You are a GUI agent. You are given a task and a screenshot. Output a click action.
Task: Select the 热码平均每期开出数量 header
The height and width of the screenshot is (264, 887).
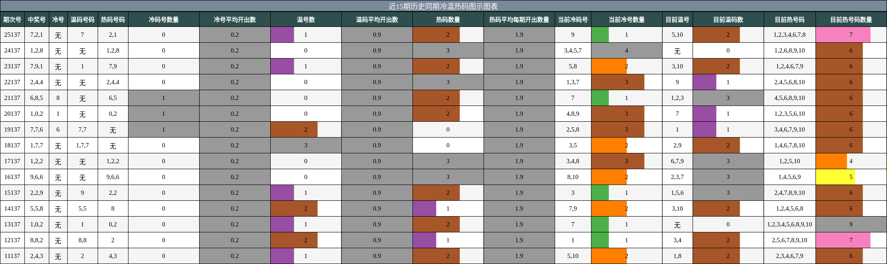pos(519,19)
